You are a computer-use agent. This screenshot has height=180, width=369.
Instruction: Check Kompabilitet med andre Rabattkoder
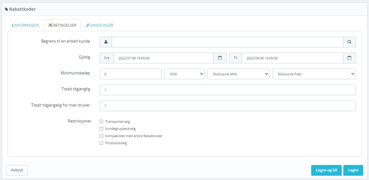[102, 136]
